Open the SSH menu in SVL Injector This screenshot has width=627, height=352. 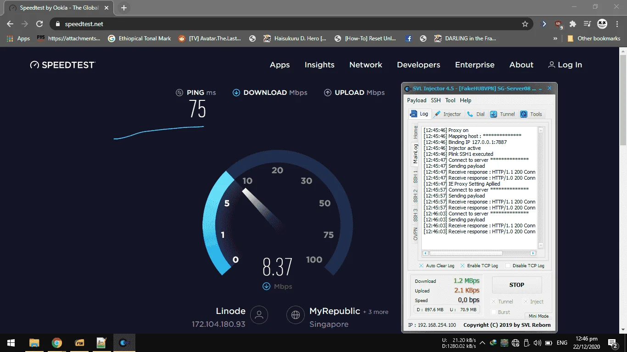coord(436,100)
